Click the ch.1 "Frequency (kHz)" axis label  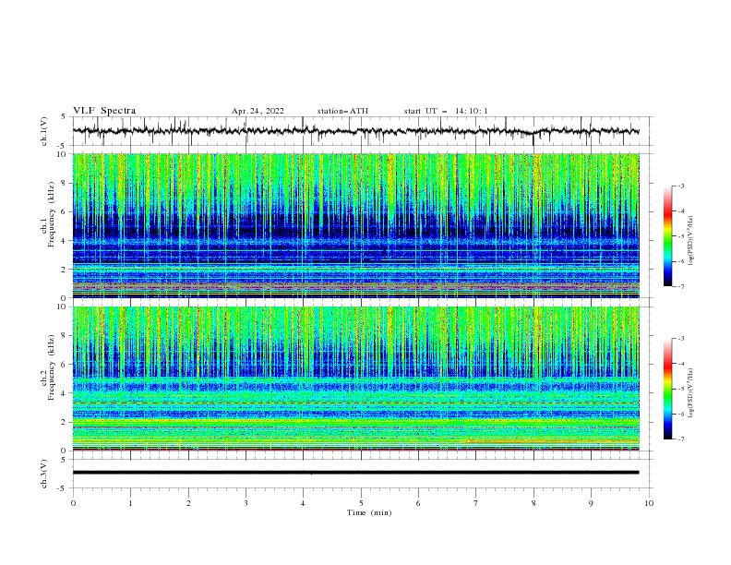tap(51, 215)
